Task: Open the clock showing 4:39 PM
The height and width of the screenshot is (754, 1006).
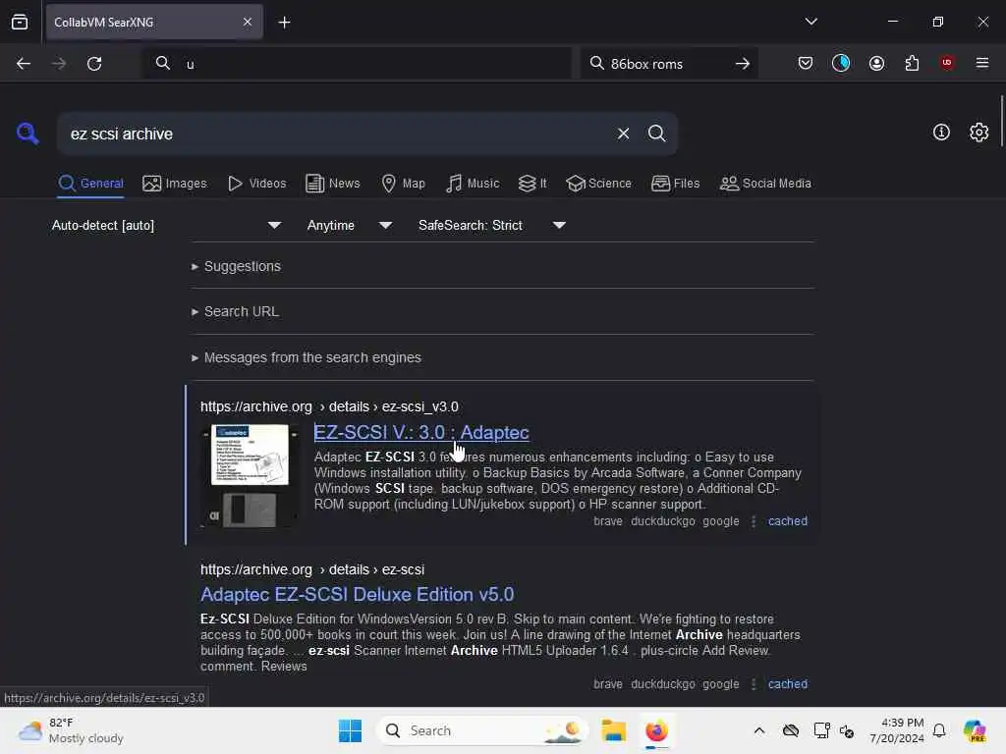Action: point(896,730)
